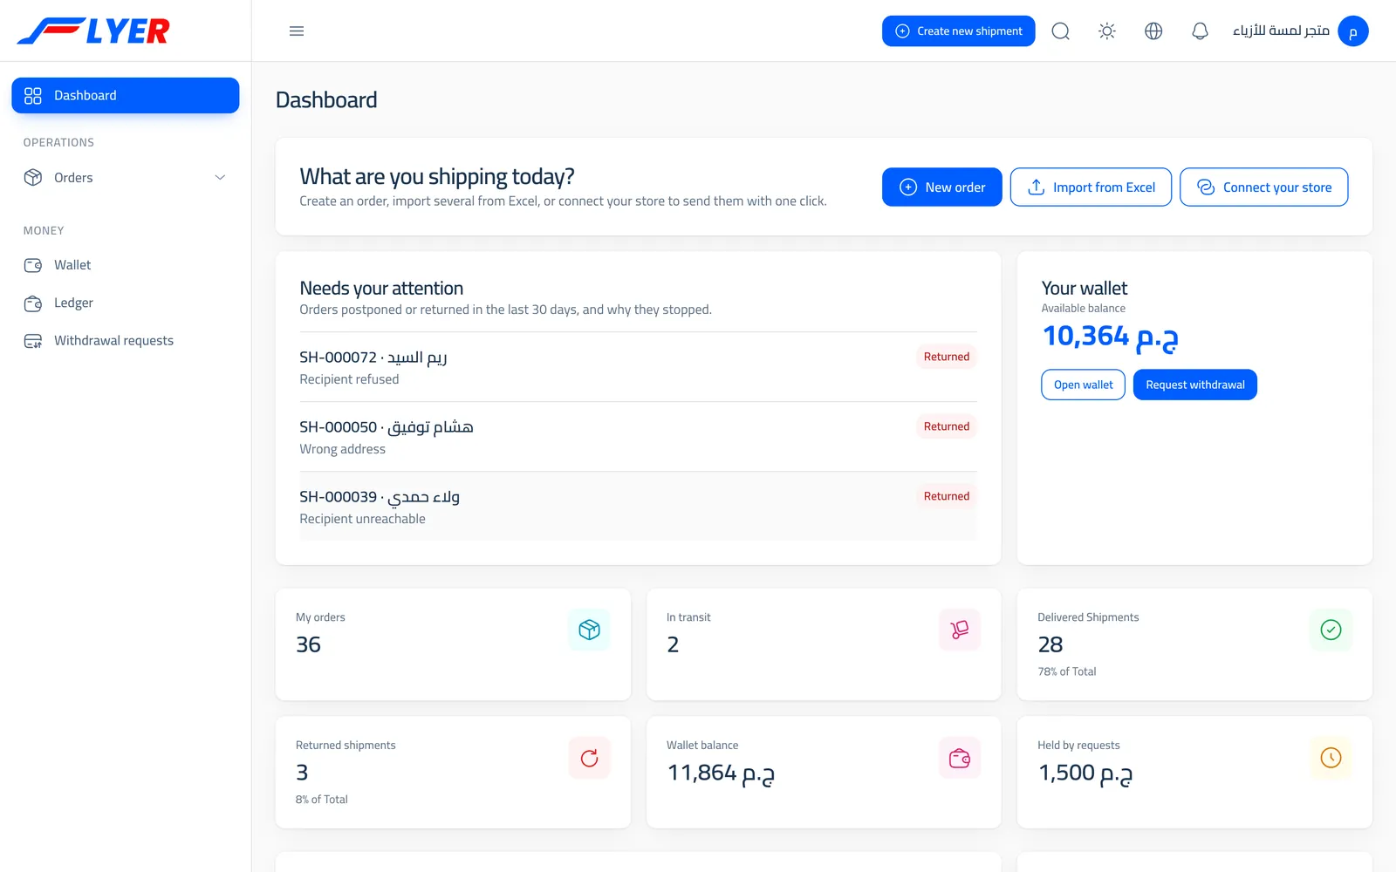Click the Returned shipments count 3

click(x=302, y=773)
